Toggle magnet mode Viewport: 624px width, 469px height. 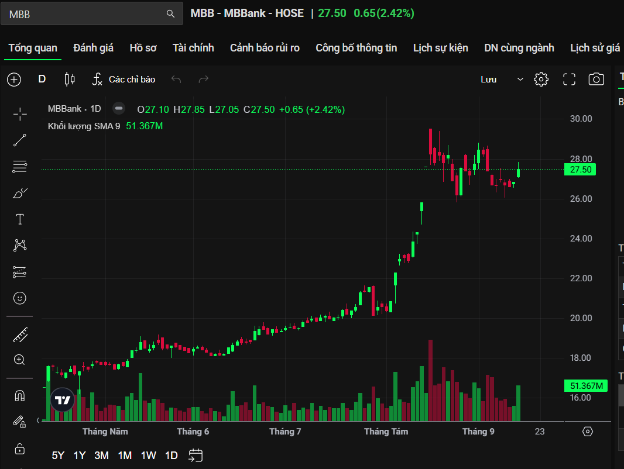click(20, 396)
